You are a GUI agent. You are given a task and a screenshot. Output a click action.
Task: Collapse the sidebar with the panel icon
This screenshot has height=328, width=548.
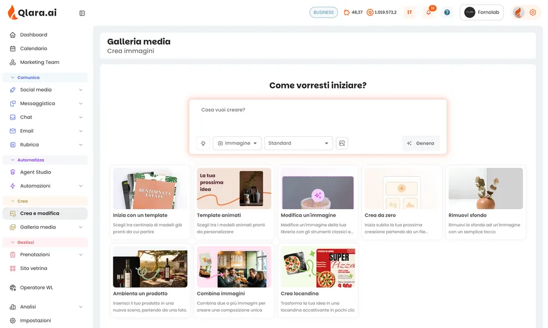coord(82,13)
